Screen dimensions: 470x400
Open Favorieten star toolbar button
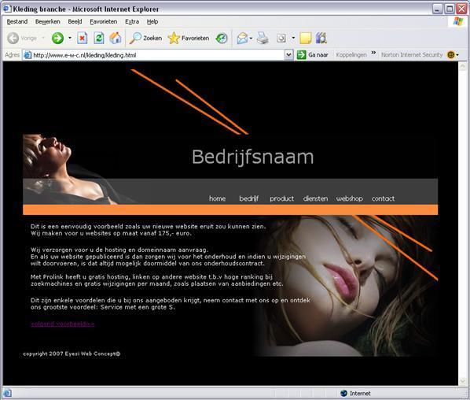click(189, 38)
